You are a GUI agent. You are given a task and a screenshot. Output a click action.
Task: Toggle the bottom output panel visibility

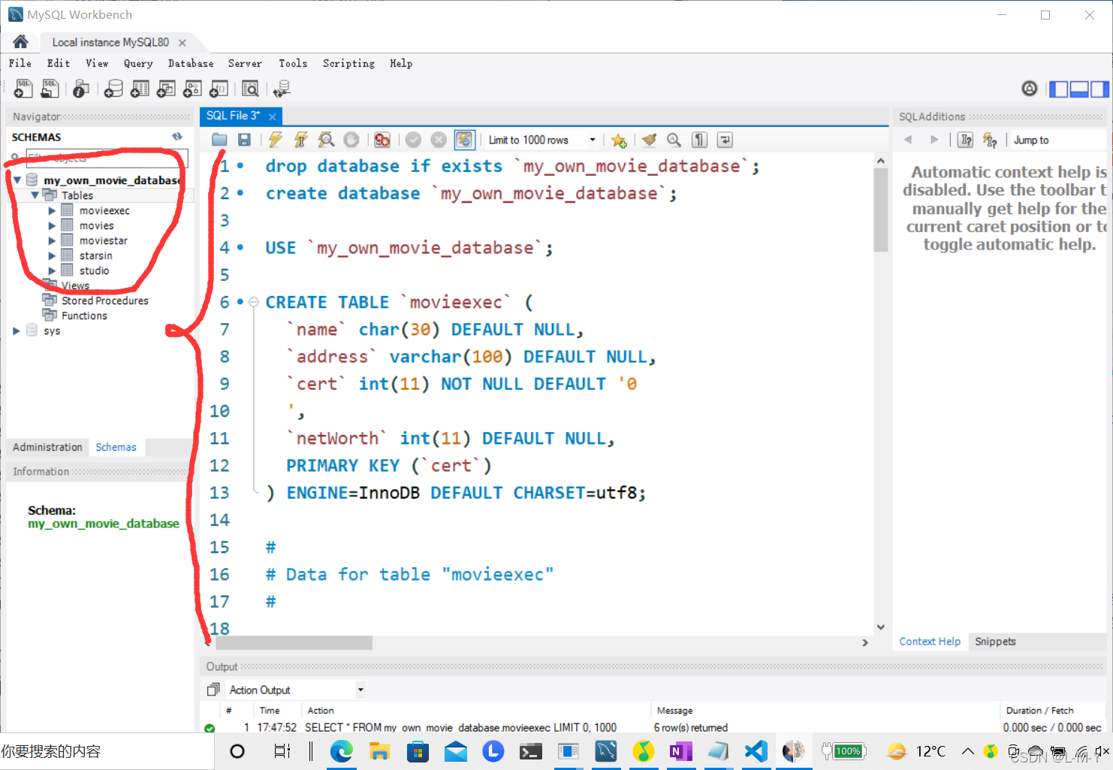click(x=1079, y=89)
